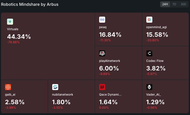Viewport: 190px width, 115px height.
Task: Switch to the 30D timeframe
Action: 183,4
